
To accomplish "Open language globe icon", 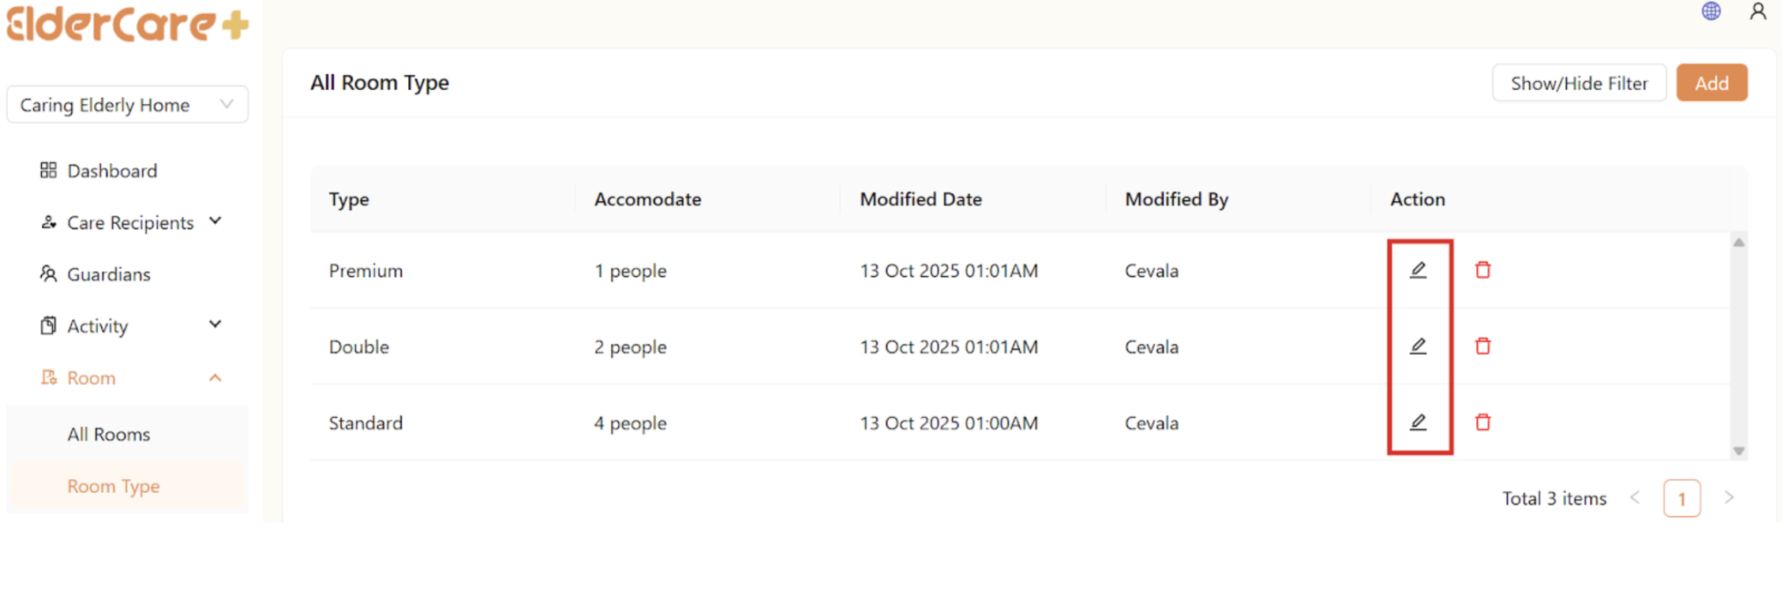I will (x=1711, y=12).
